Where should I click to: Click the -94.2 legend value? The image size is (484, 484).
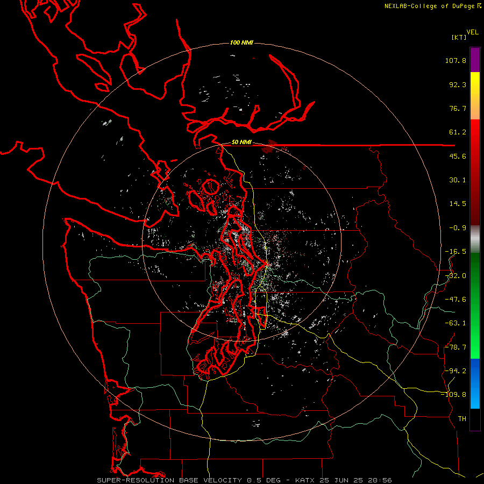tap(455, 371)
